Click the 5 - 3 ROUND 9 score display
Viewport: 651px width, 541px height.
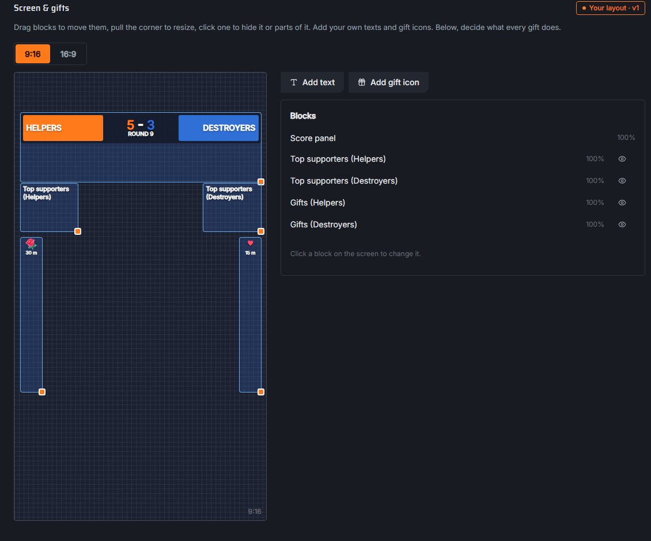click(141, 128)
